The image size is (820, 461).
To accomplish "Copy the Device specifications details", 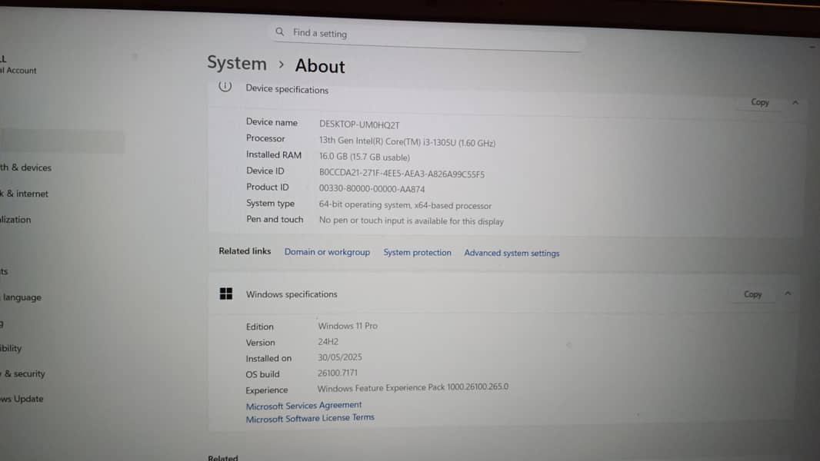I will (x=759, y=102).
